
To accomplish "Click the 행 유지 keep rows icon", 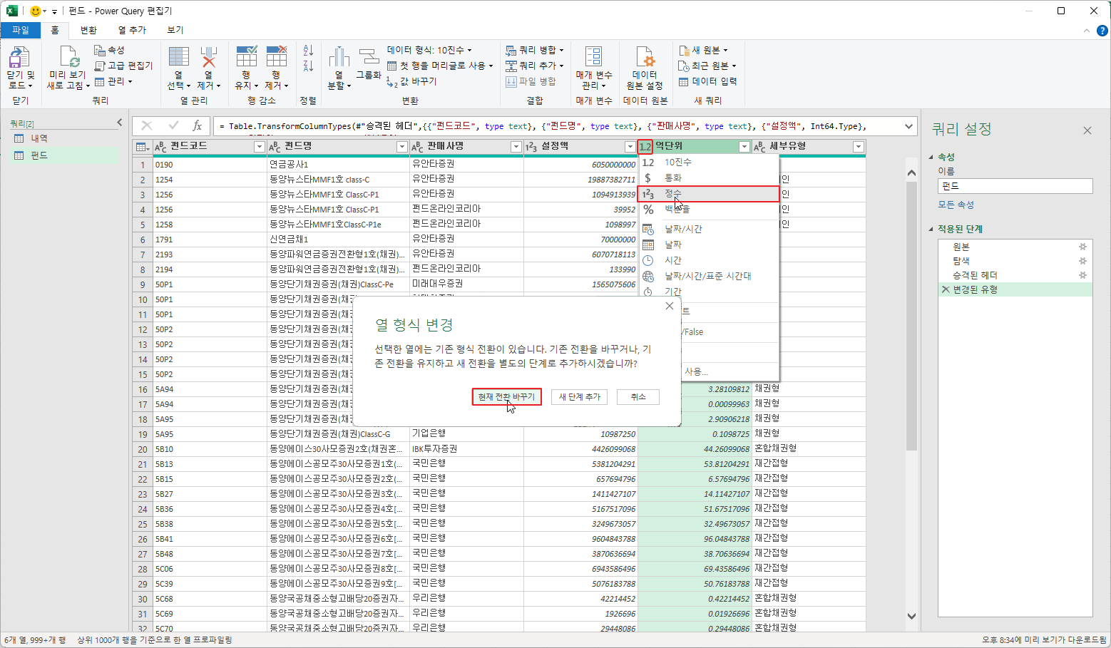I will (247, 57).
